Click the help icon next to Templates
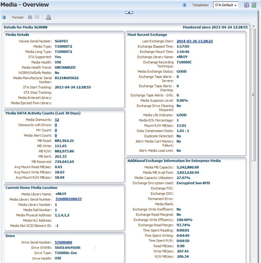261x263 pixels. [184, 5]
